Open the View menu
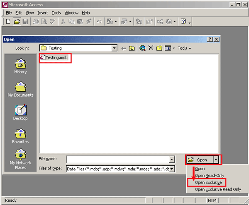Image resolution: width=249 pixels, height=205 pixels. pyautogui.click(x=30, y=13)
